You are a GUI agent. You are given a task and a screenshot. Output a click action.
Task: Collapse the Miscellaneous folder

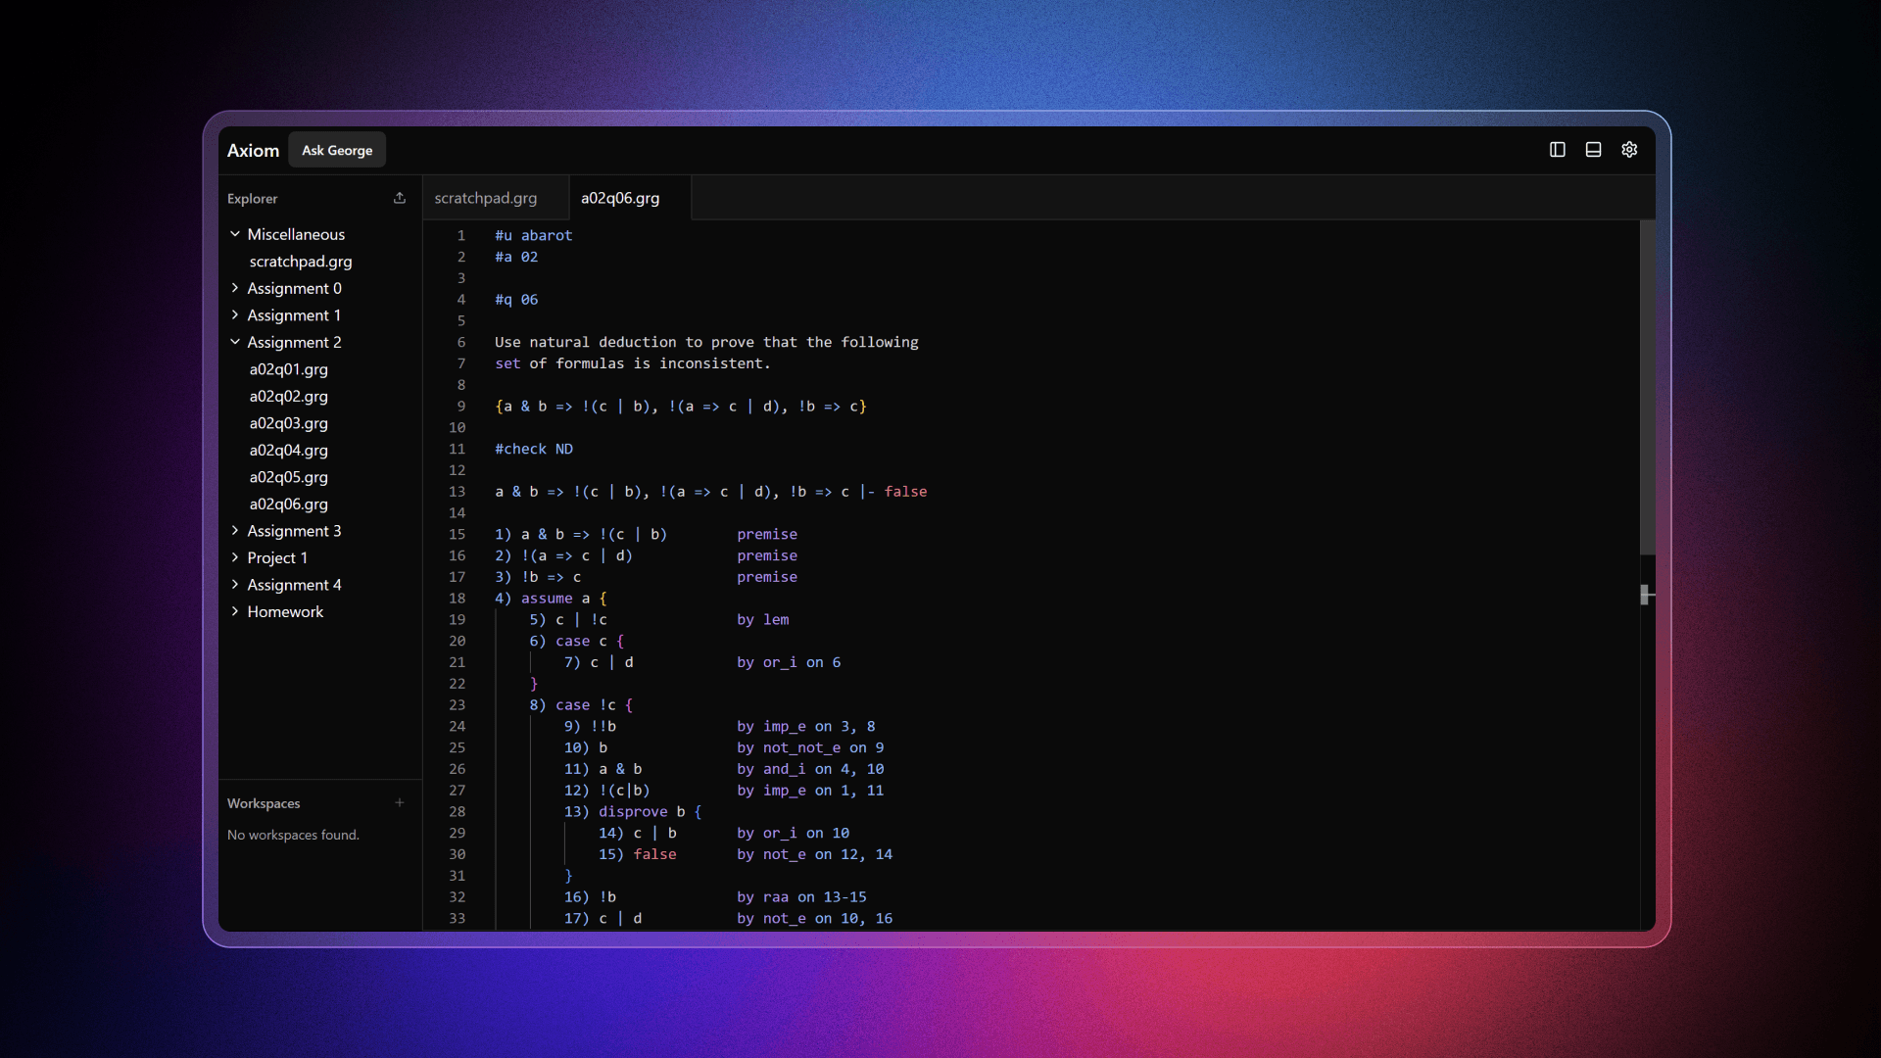[295, 234]
